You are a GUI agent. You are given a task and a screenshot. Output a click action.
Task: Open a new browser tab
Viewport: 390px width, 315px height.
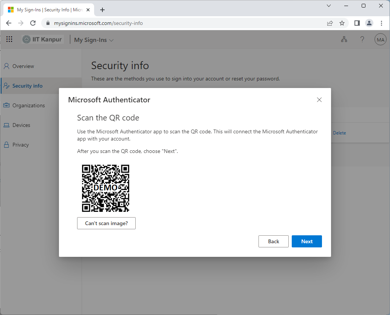coord(102,10)
